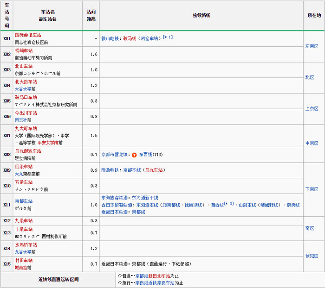Screen dimensions: 325x288
Task: Open the 五条车站 link
Action: pyautogui.click(x=24, y=182)
